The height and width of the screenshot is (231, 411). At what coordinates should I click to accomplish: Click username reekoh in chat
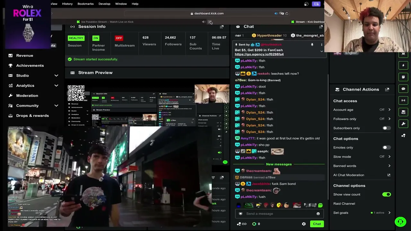pyautogui.click(x=263, y=73)
